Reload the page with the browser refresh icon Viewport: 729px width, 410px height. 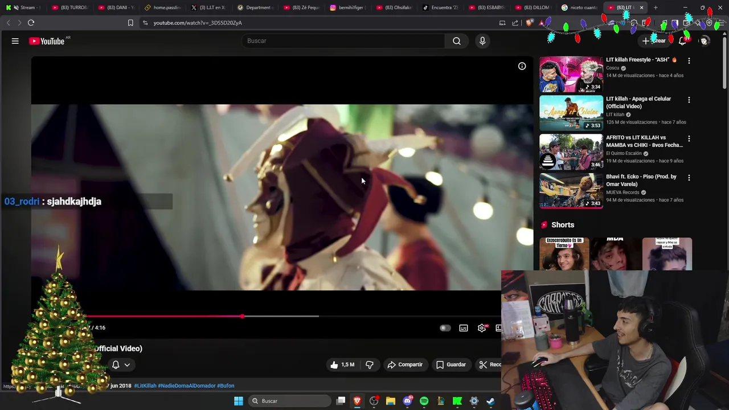31,23
